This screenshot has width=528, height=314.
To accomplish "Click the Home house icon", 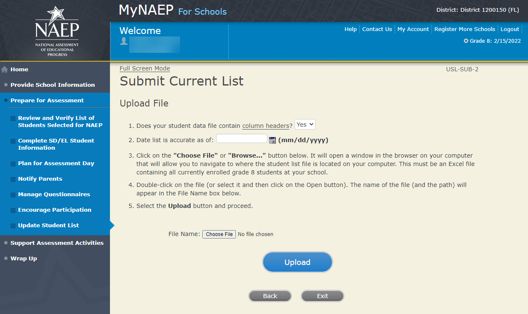I will click(5, 70).
